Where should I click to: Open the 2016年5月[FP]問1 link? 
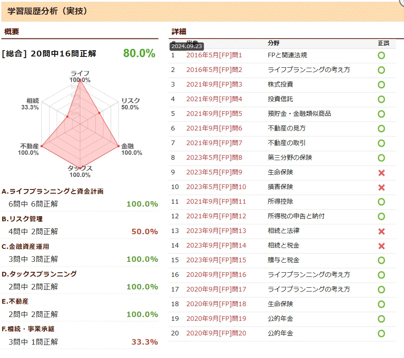click(x=214, y=55)
